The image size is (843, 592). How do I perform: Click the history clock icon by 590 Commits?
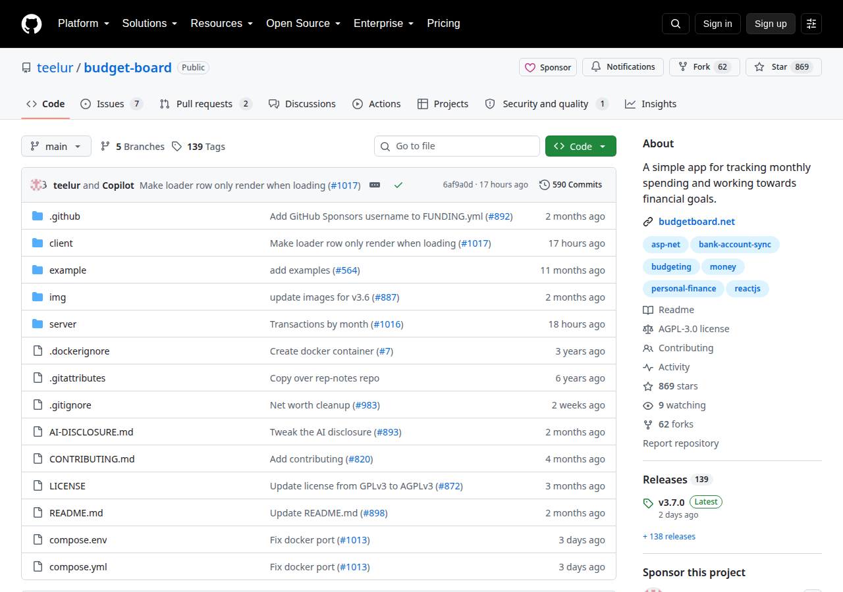point(545,185)
